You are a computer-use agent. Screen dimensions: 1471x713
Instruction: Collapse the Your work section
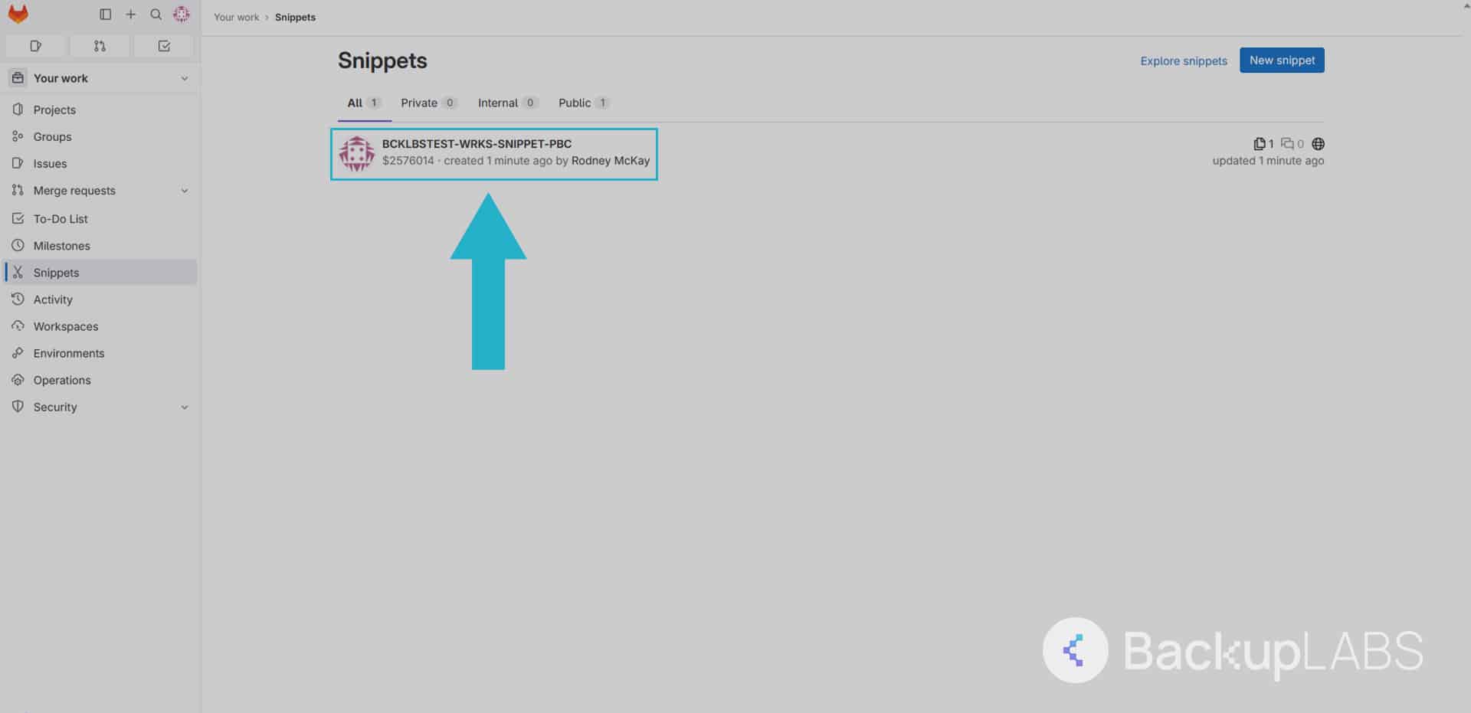(x=184, y=77)
